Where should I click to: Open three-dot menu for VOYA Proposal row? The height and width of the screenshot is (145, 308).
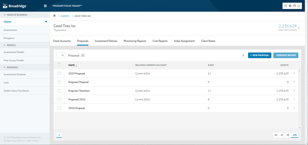[x=294, y=108]
